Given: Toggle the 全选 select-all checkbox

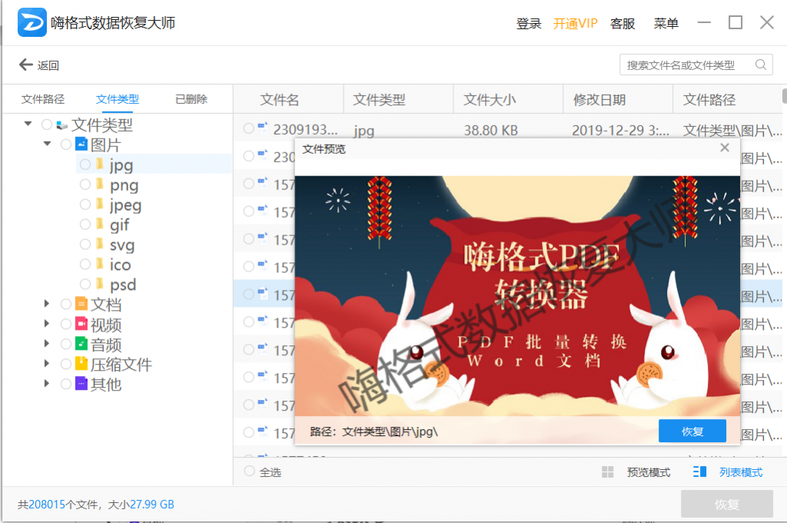Looking at the screenshot, I should 250,471.
